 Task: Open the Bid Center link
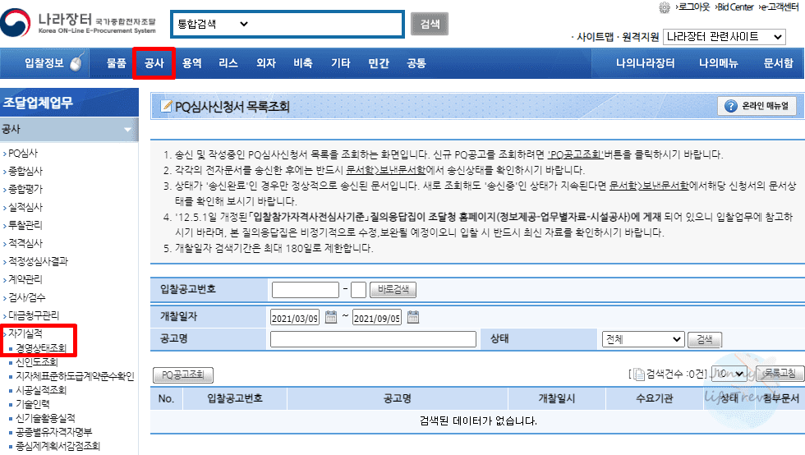tap(734, 7)
